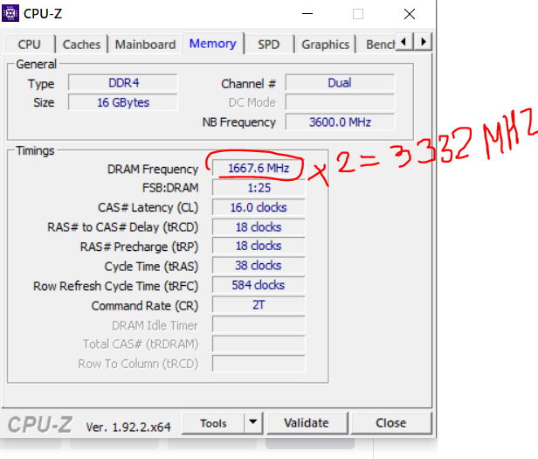Click the CAS# Latency 16.0 clocks value
538x459 pixels.
259,207
